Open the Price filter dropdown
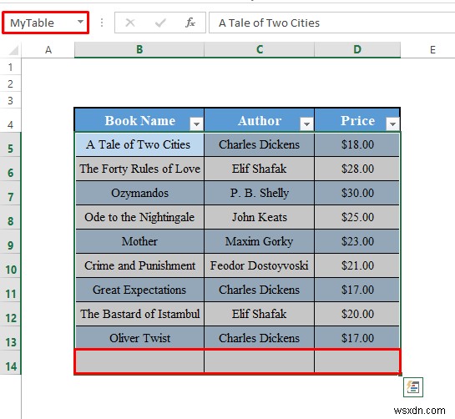The image size is (455, 419). pyautogui.click(x=392, y=124)
